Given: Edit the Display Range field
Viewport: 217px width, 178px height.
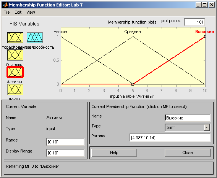Looking at the screenshot, I should (x=65, y=153).
